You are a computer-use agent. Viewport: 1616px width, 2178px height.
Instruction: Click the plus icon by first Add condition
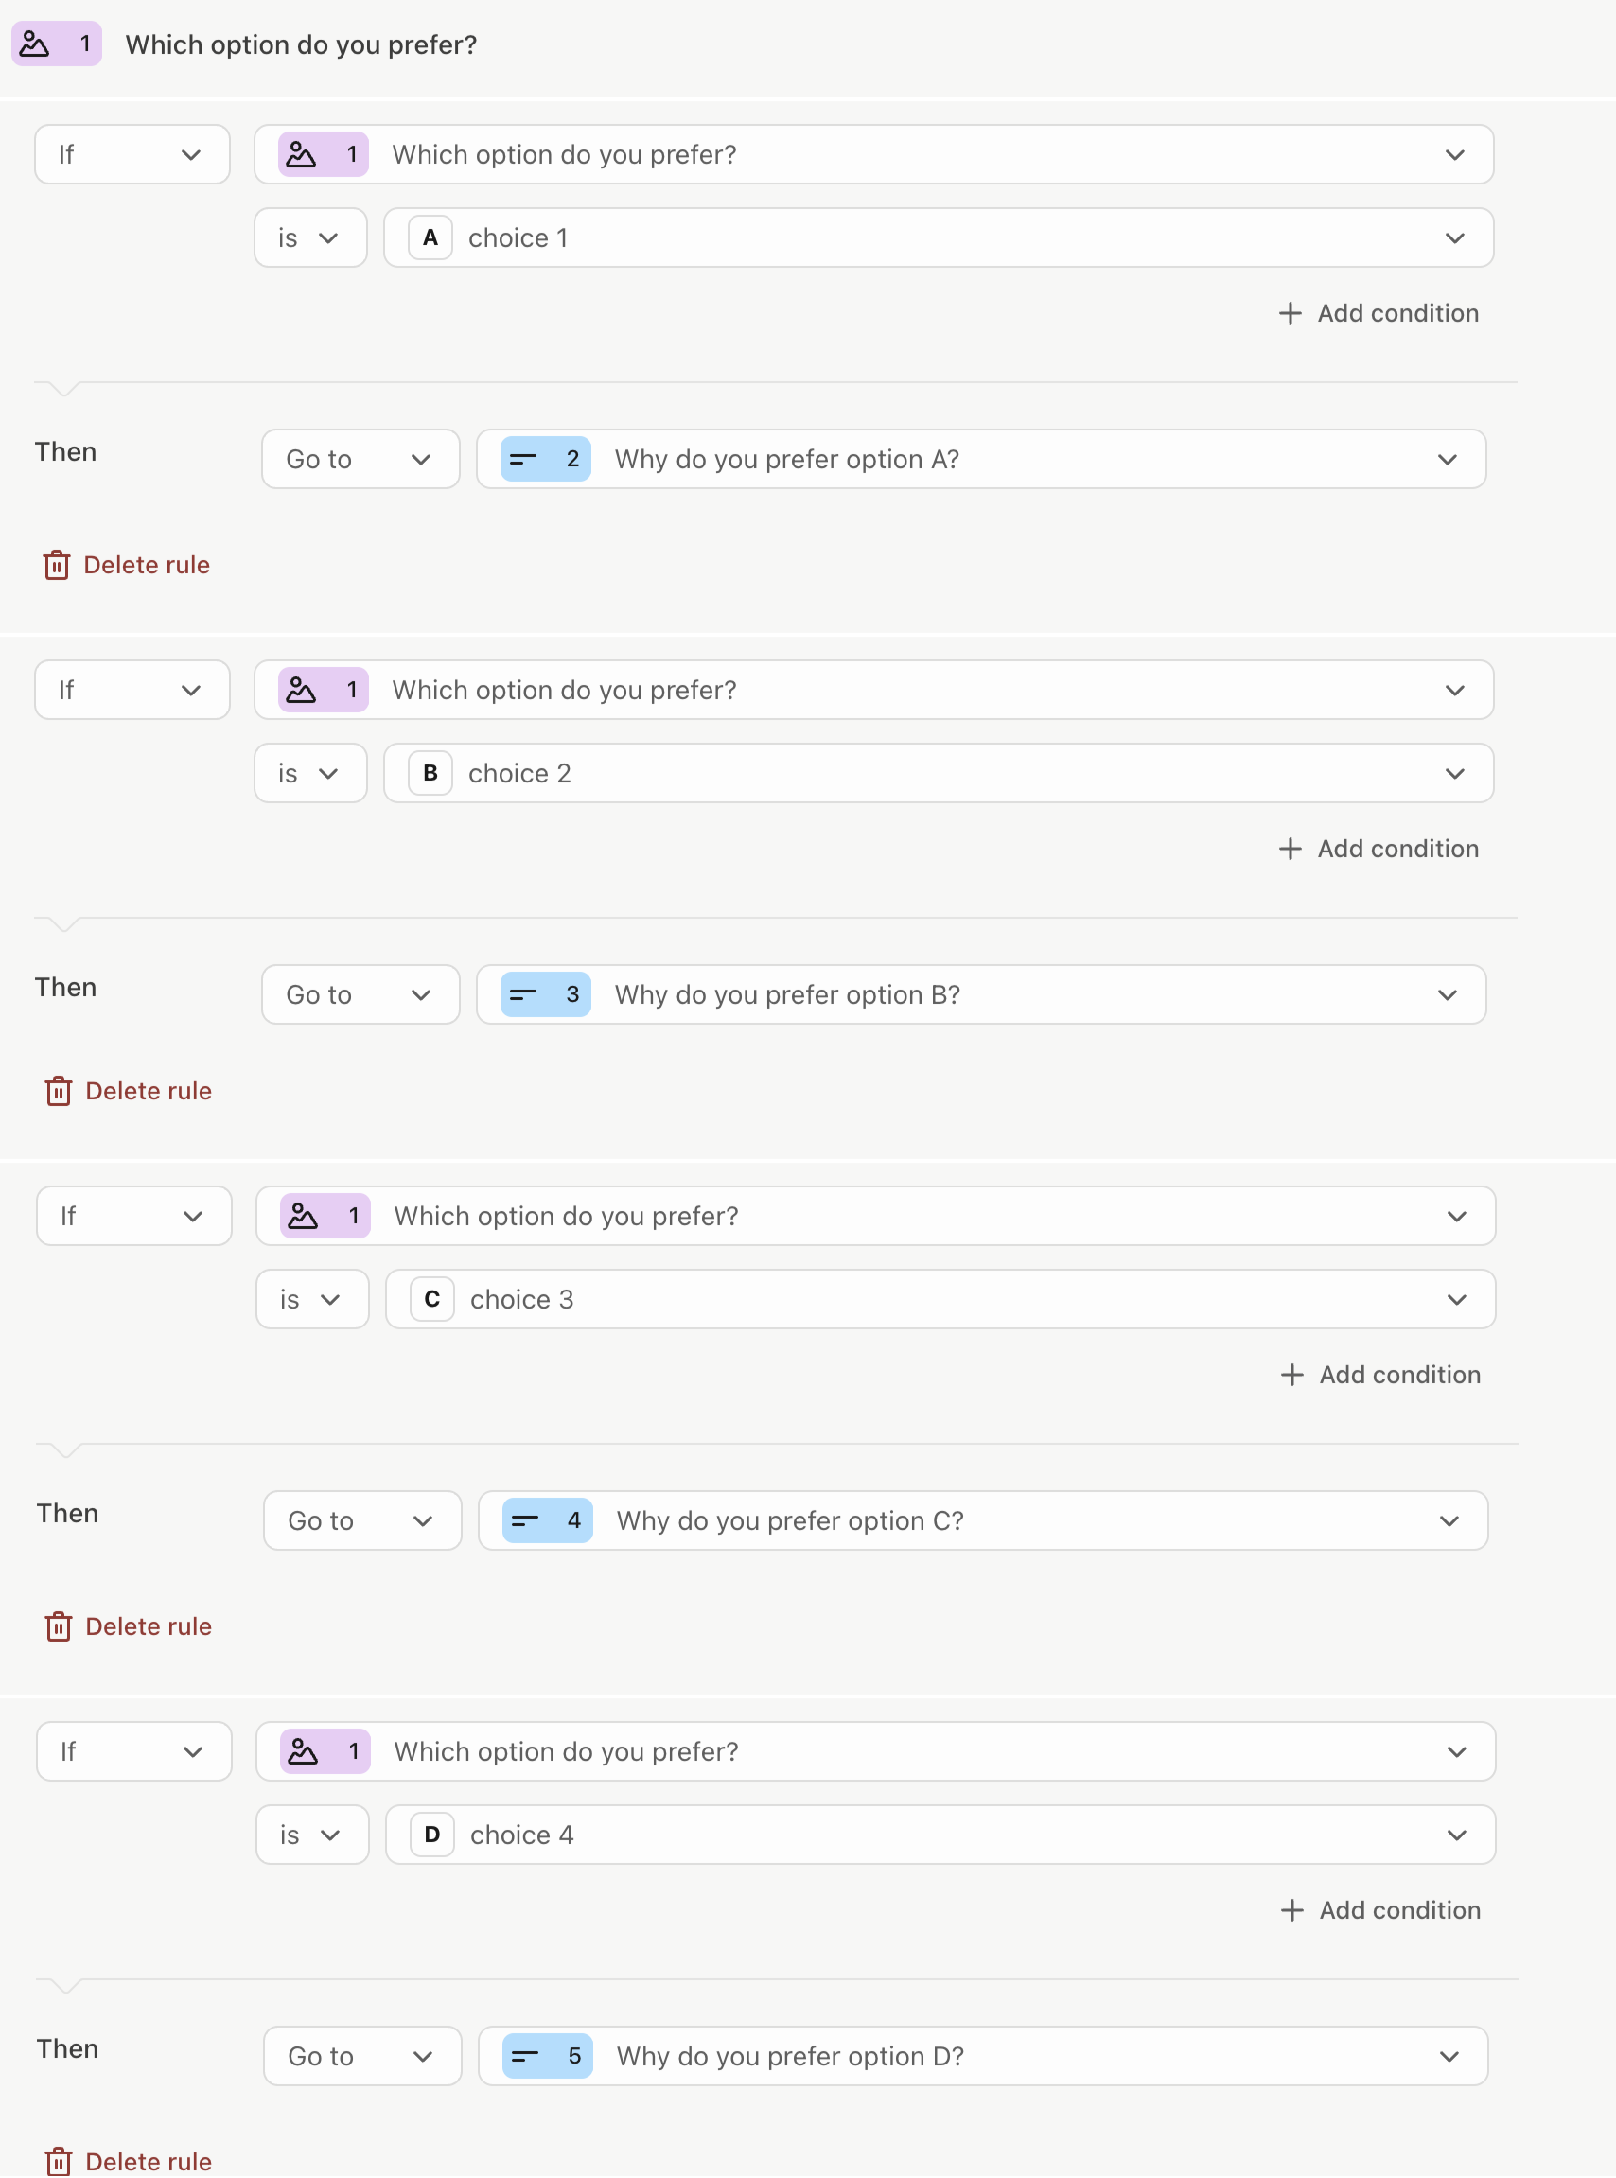click(1291, 313)
